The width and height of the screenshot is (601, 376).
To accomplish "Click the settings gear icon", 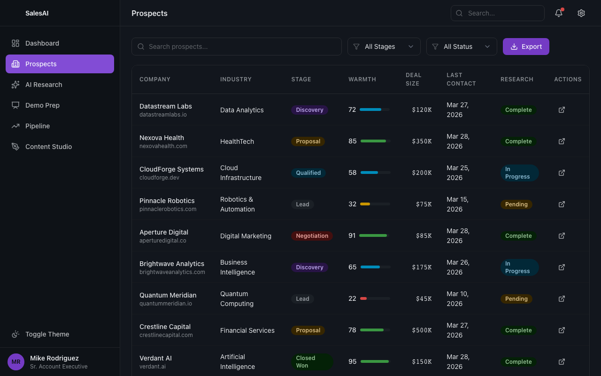I will coord(581,13).
